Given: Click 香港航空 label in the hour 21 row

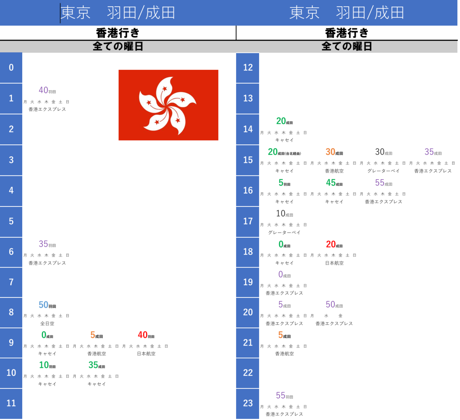Looking at the screenshot, I should (284, 354).
